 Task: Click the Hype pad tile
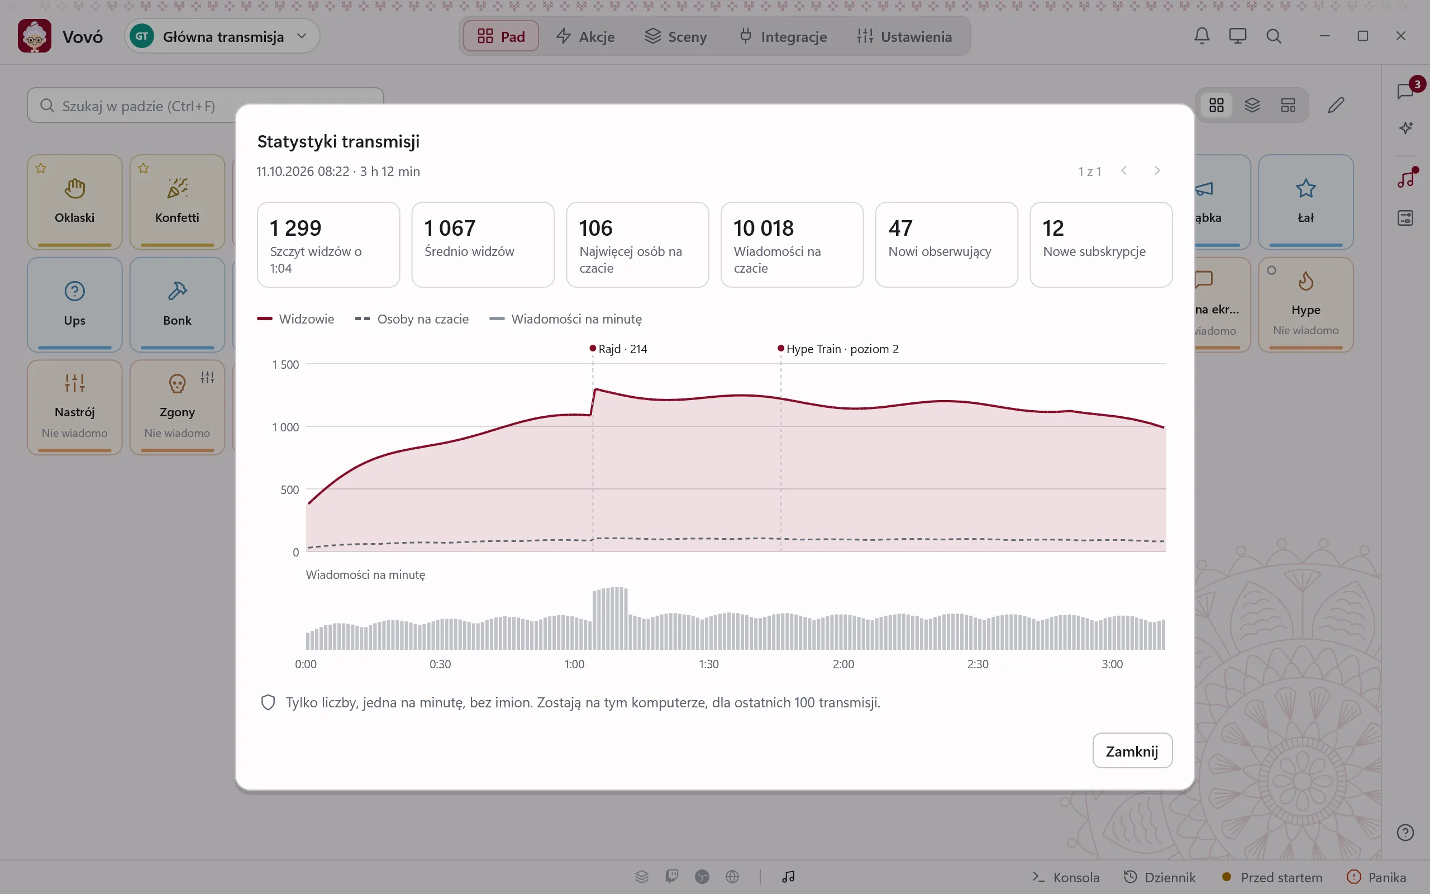point(1306,305)
